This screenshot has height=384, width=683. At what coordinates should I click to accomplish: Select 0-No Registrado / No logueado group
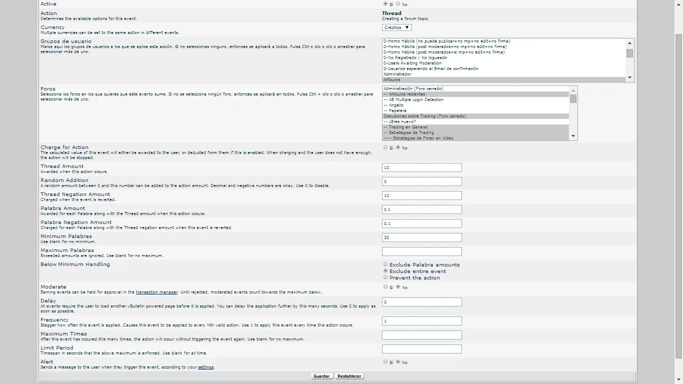pos(504,57)
